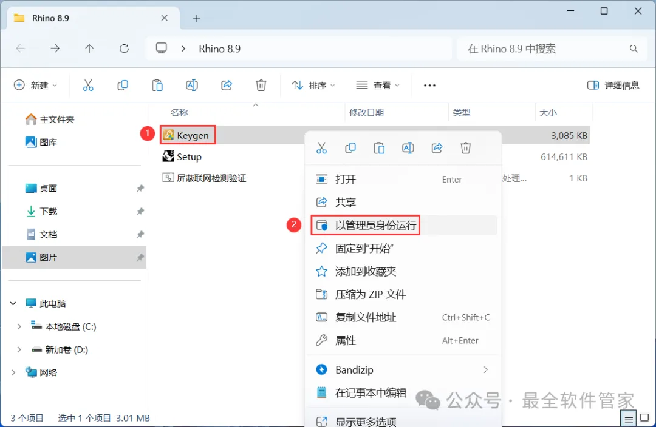Open a new tab with the plus button

coord(196,18)
